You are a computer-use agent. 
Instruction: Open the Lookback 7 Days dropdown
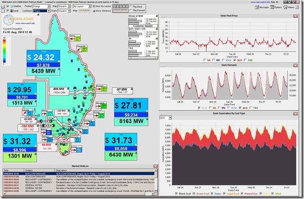41,11
